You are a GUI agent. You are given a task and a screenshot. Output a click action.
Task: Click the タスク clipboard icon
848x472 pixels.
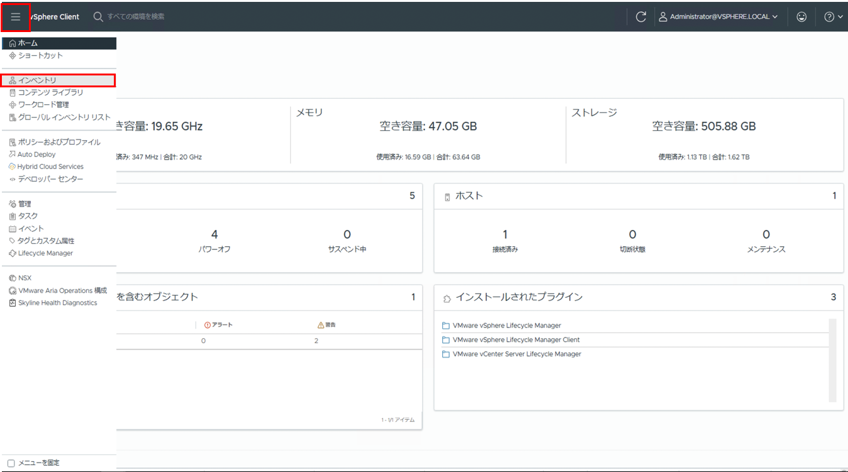coord(13,216)
